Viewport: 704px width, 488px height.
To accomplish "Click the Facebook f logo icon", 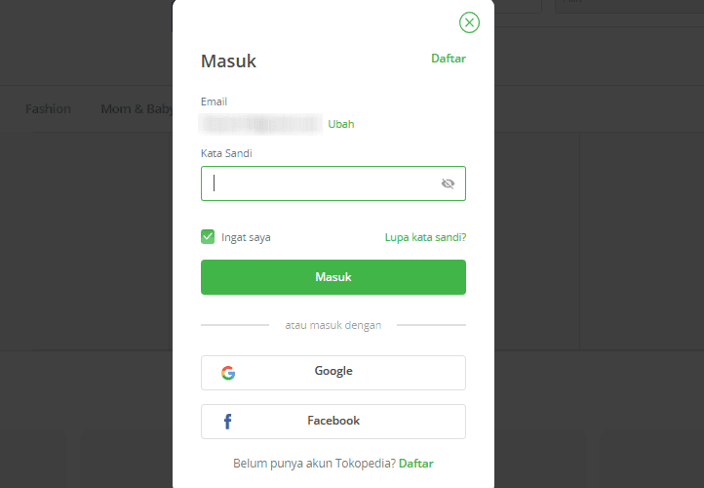I will click(227, 422).
